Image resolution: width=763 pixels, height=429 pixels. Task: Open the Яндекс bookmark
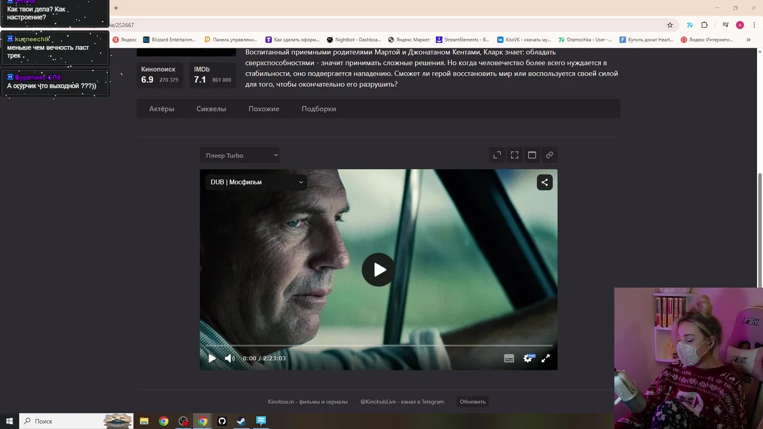coord(125,40)
